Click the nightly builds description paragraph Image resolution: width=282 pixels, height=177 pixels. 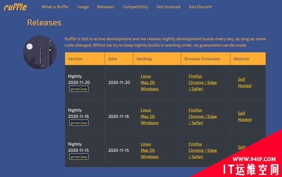(165, 42)
